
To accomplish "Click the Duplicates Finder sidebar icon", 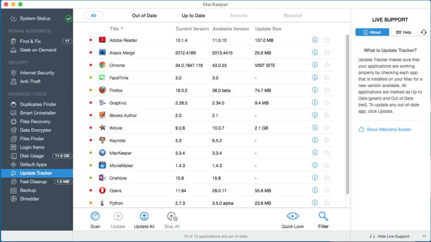I will [x=14, y=104].
